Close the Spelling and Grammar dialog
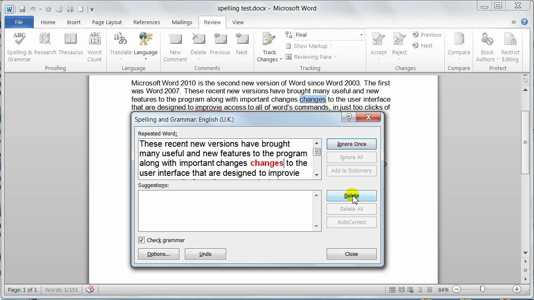 pyautogui.click(x=352, y=254)
